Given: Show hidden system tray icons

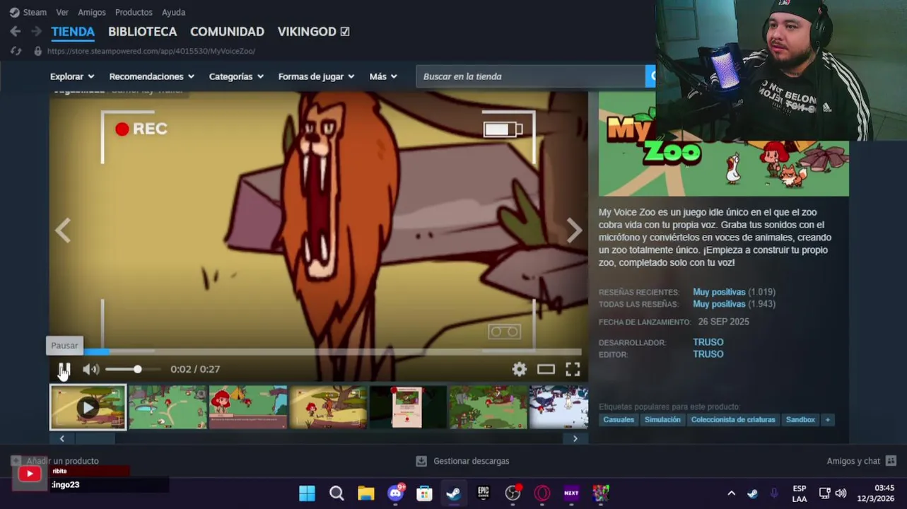Looking at the screenshot, I should pos(731,493).
